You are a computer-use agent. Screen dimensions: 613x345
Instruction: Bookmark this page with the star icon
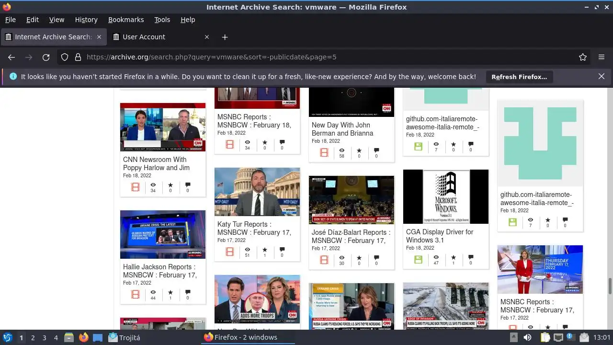[x=583, y=57]
